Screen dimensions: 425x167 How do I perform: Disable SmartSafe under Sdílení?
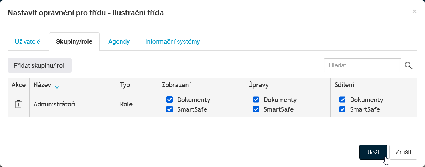click(x=342, y=109)
